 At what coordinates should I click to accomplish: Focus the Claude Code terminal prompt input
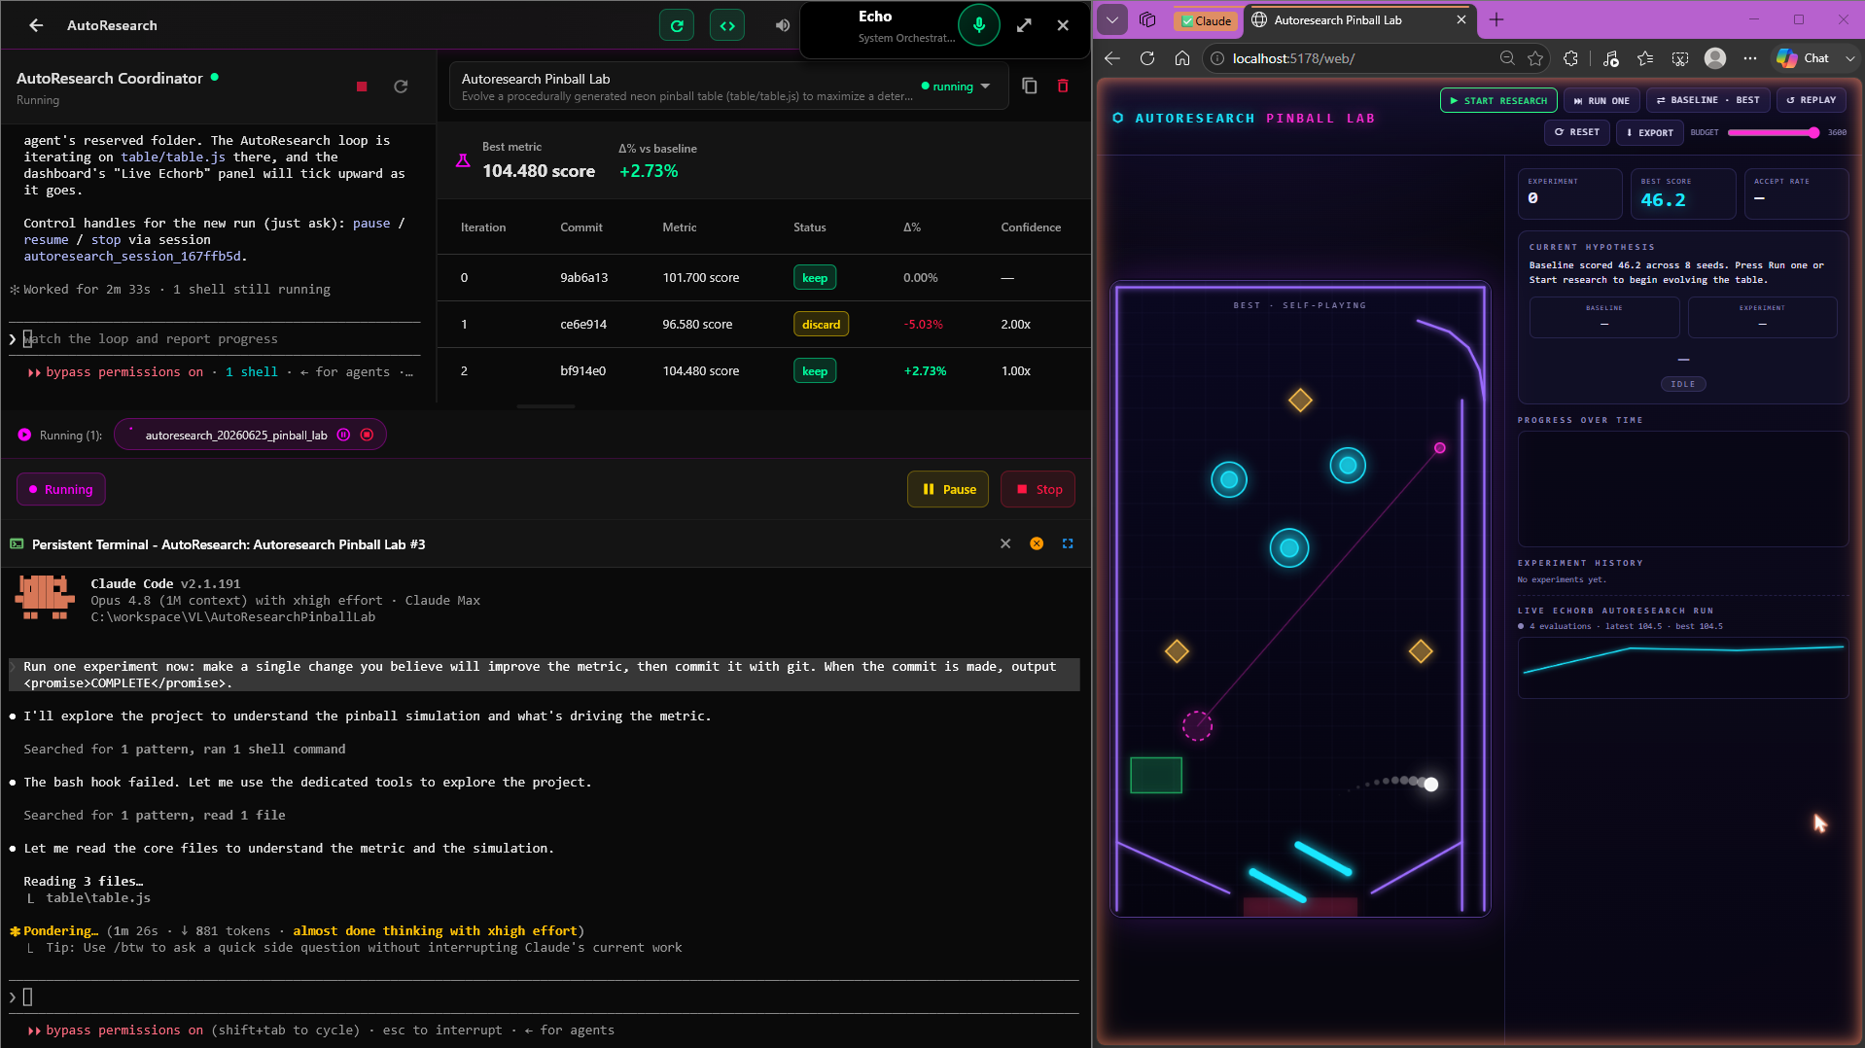(545, 996)
